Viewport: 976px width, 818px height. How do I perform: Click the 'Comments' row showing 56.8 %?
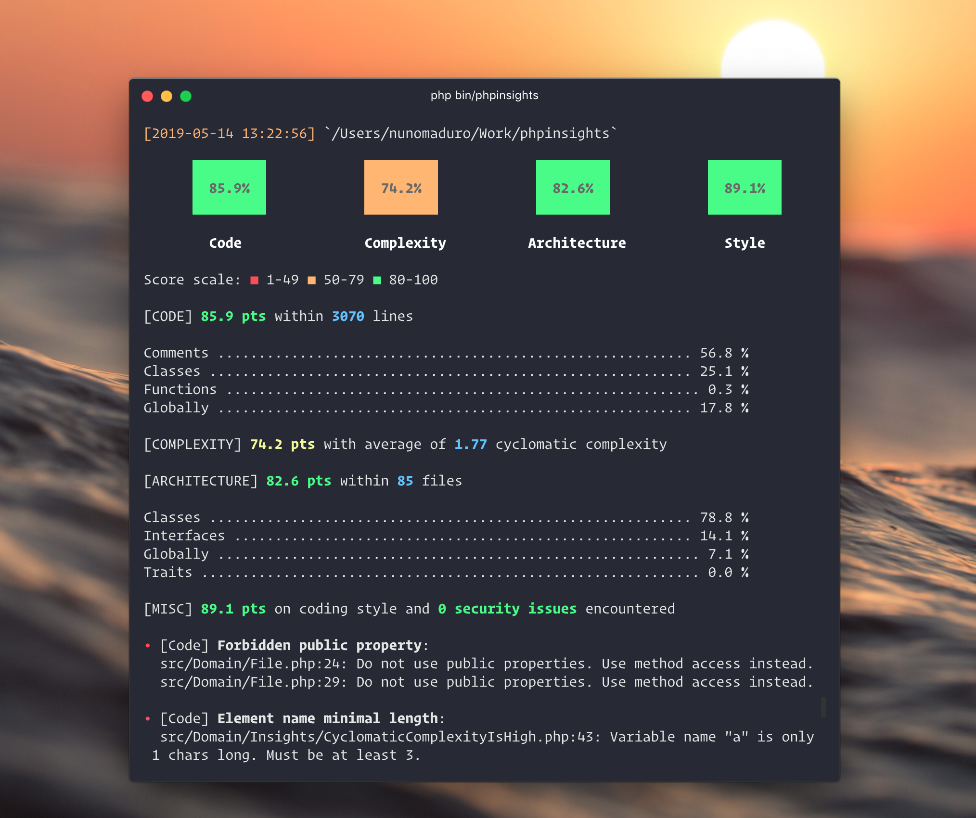[x=446, y=353]
